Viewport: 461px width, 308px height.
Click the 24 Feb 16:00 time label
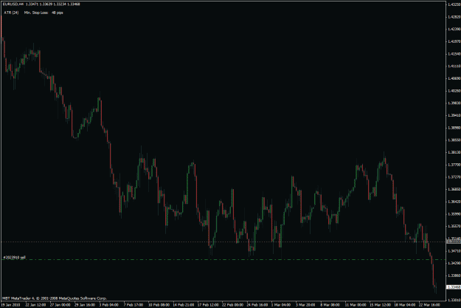click(257, 305)
